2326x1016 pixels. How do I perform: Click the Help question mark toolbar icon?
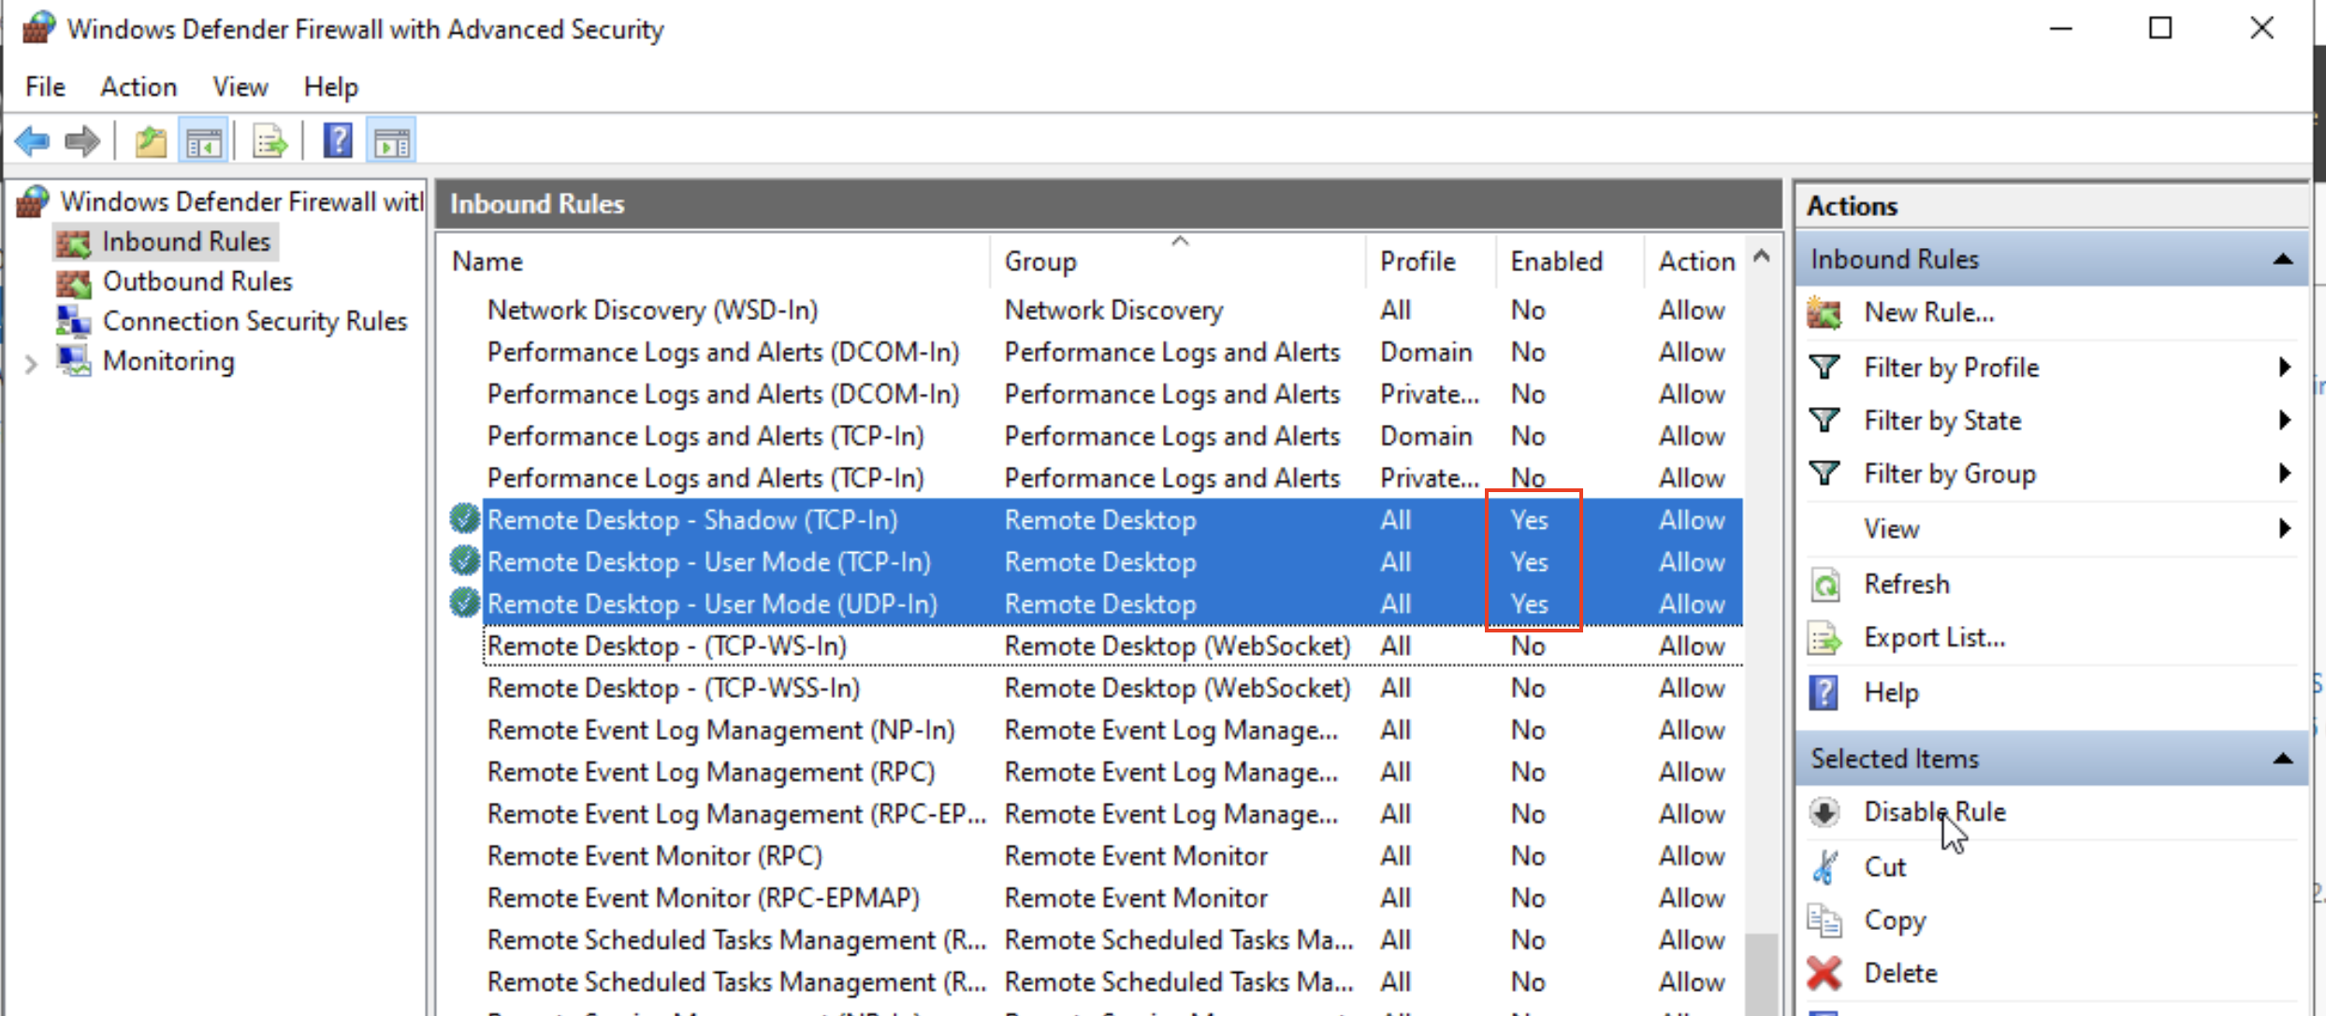(x=338, y=142)
